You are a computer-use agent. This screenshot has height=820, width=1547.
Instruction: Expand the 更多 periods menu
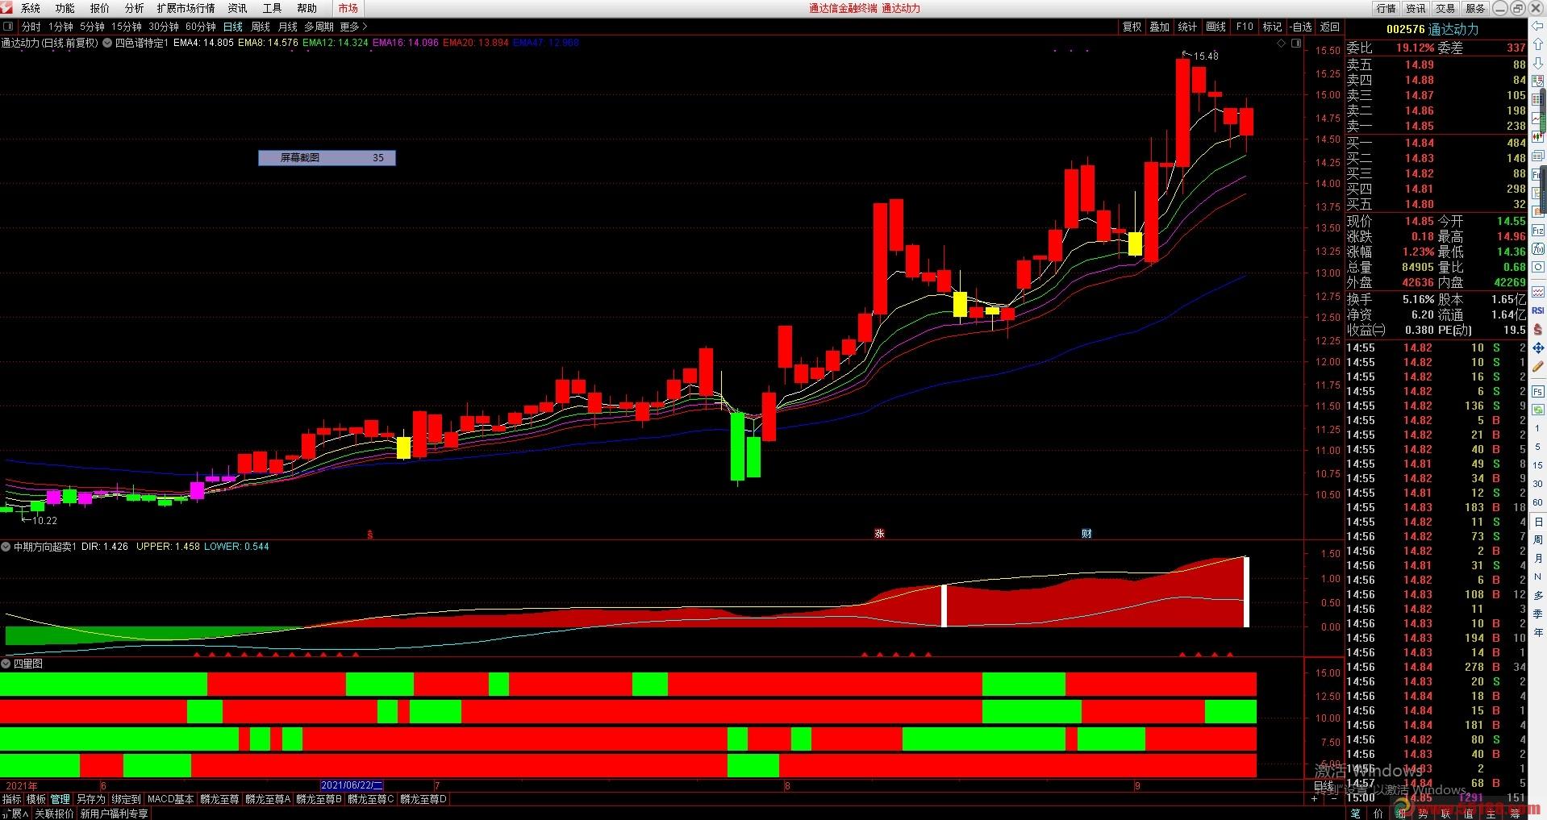click(x=353, y=27)
